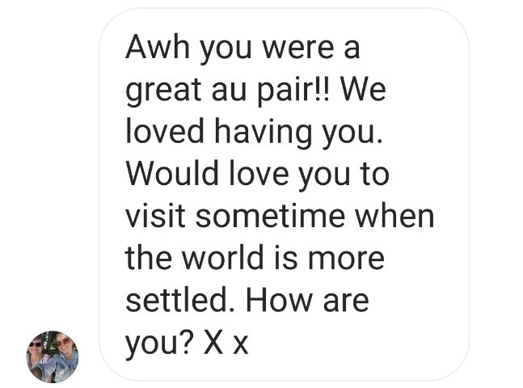Select the word "loved" in the message
Image resolution: width=523 pixels, height=388 pixels.
165,130
